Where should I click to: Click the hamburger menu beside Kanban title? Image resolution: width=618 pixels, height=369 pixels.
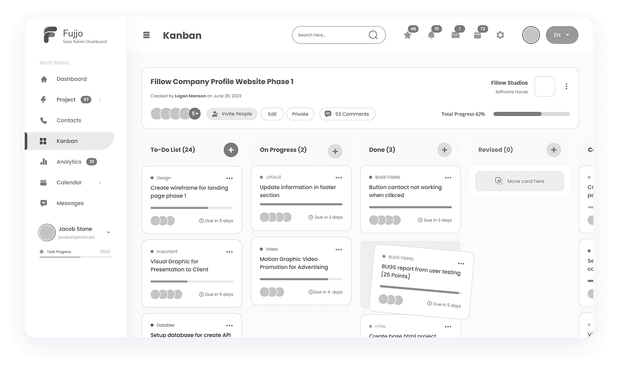tap(146, 35)
